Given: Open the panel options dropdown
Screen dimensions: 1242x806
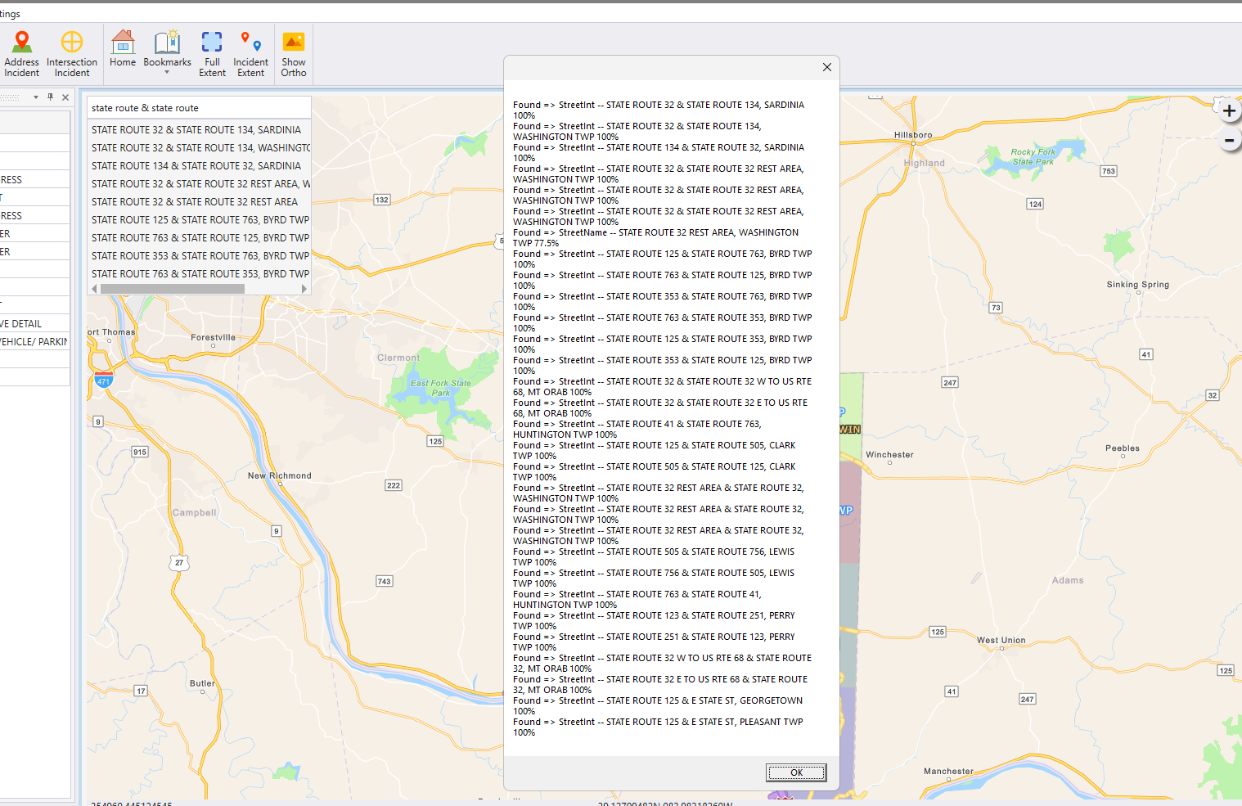Looking at the screenshot, I should tap(35, 97).
